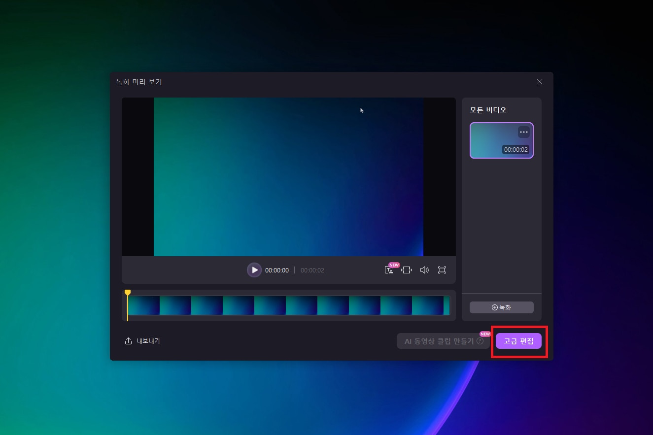Open 고급 편집 advanced editing
This screenshot has width=653, height=435.
[518, 341]
